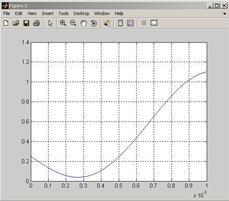Open the Tools menu
This screenshot has height=201, width=229.
point(64,13)
